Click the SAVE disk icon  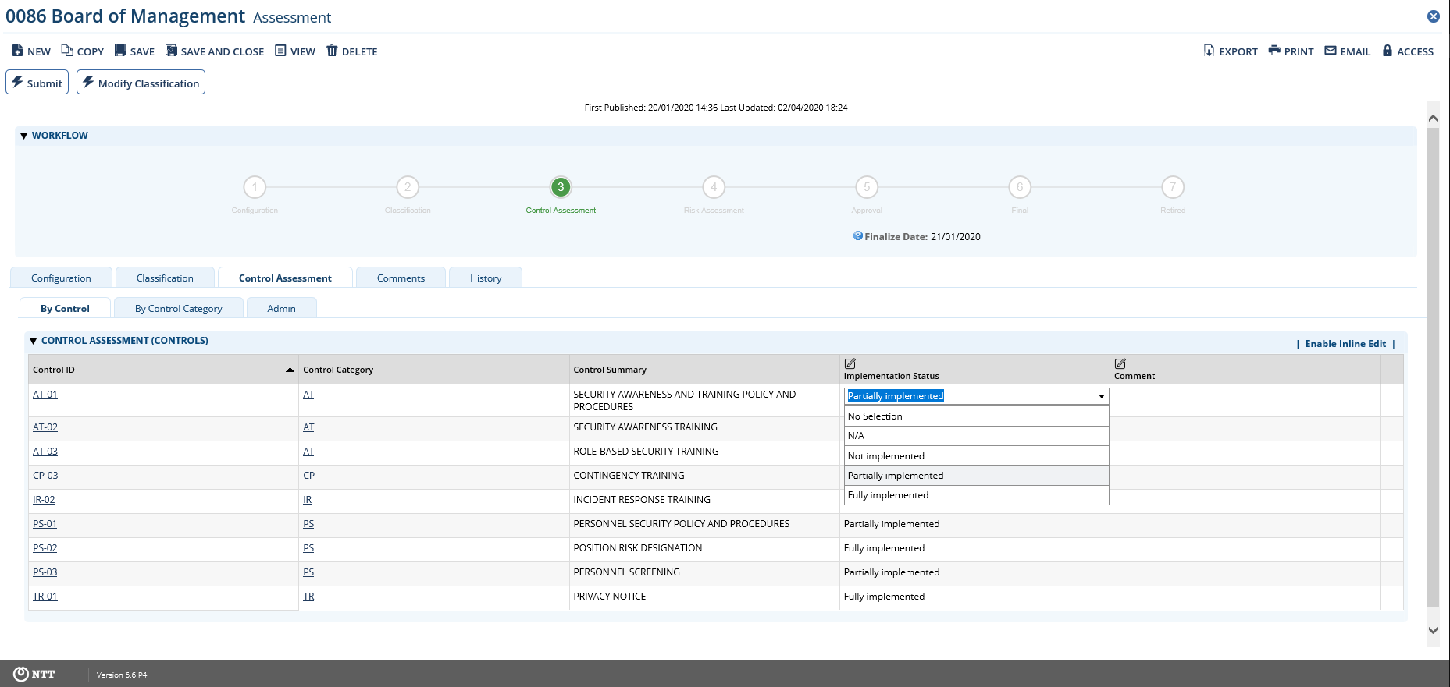(120, 51)
